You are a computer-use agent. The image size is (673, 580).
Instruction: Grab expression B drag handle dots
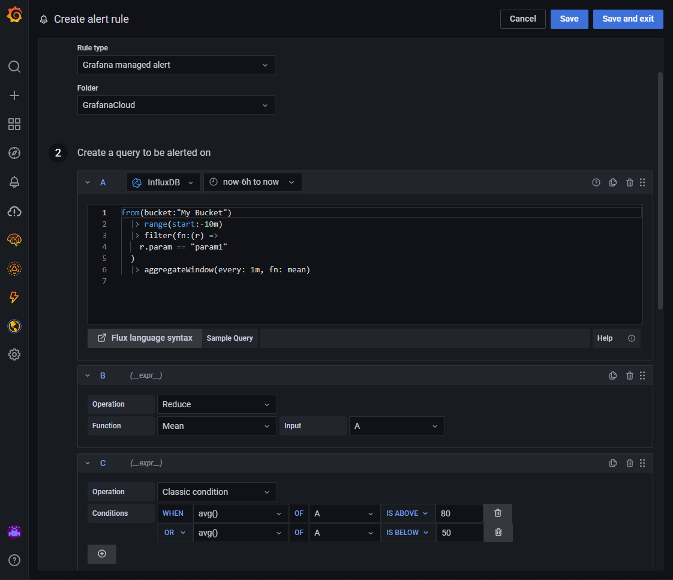[642, 375]
